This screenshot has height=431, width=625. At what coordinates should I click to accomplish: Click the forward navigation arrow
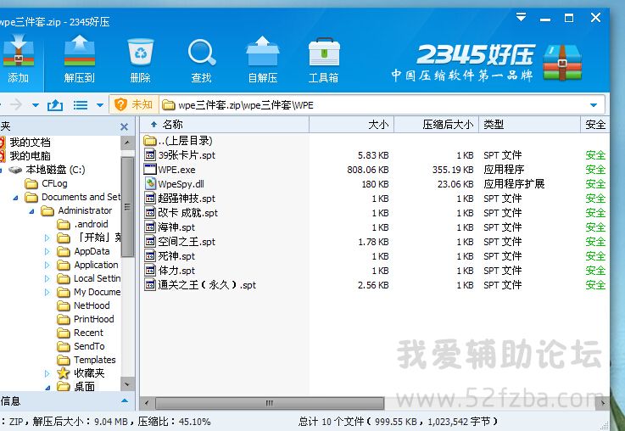click(16, 105)
